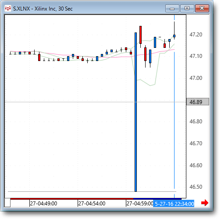Click the 46.70 price axis label
The image size is (221, 219).
point(196,143)
